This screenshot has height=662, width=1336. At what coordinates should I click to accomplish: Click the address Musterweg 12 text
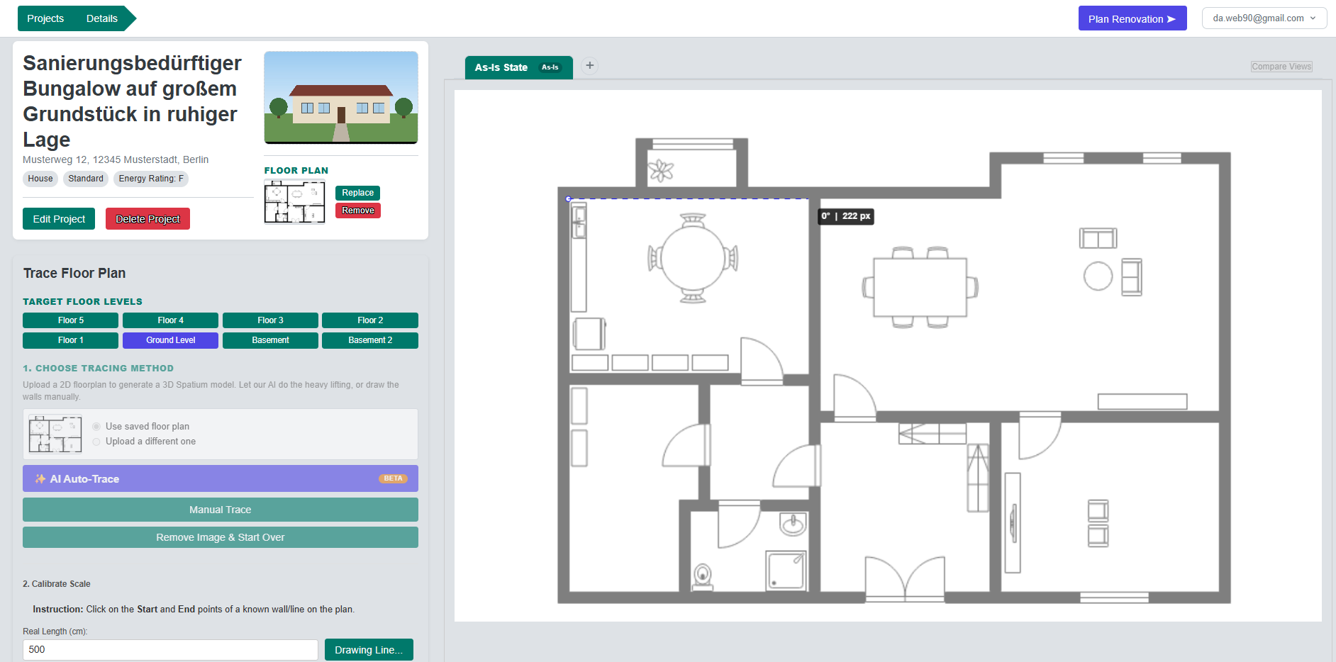[x=116, y=159]
